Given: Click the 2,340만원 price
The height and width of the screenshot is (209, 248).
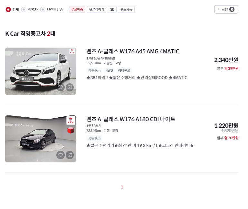Looking at the screenshot, I should (x=226, y=60).
